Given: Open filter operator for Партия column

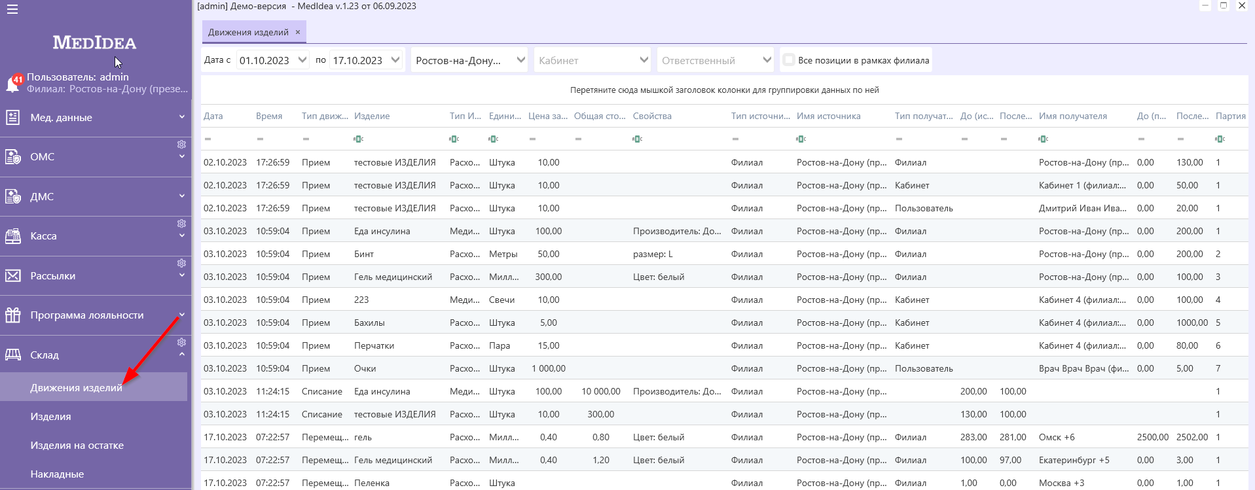Looking at the screenshot, I should tap(1220, 139).
